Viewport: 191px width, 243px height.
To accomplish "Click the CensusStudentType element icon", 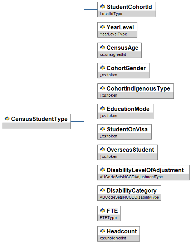I will 7,119.
